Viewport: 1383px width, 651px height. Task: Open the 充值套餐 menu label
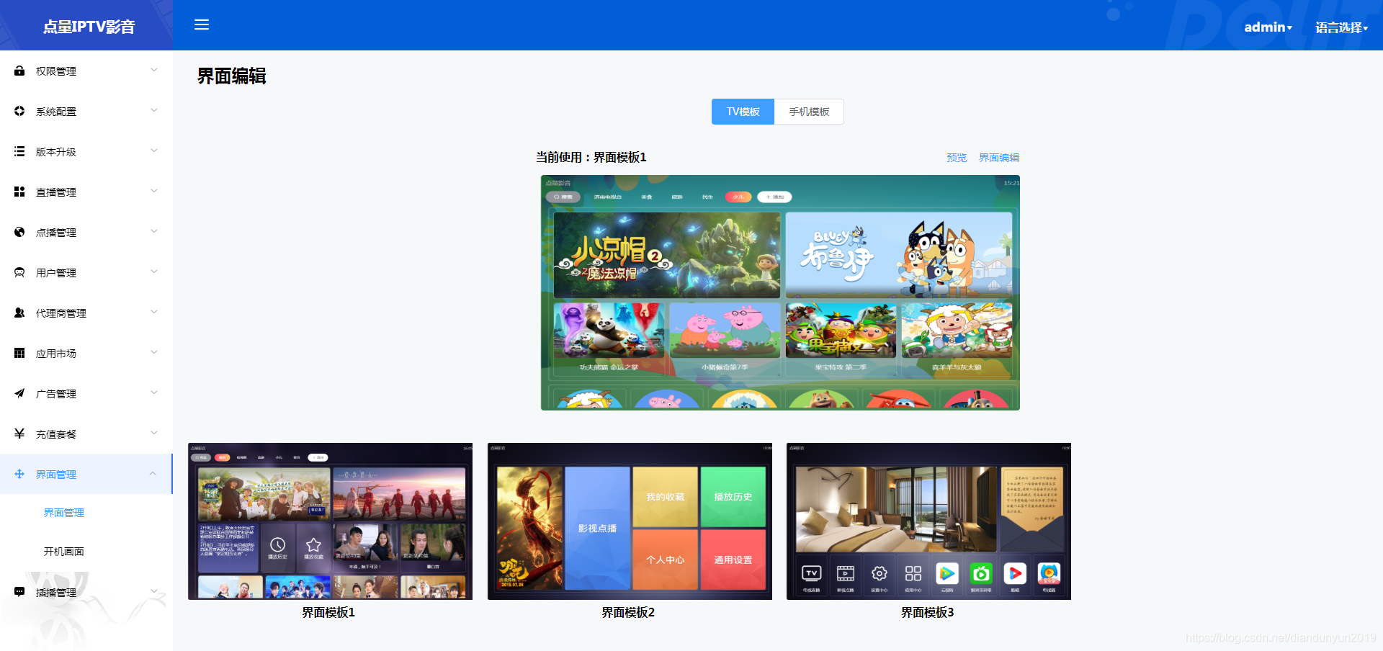point(56,434)
